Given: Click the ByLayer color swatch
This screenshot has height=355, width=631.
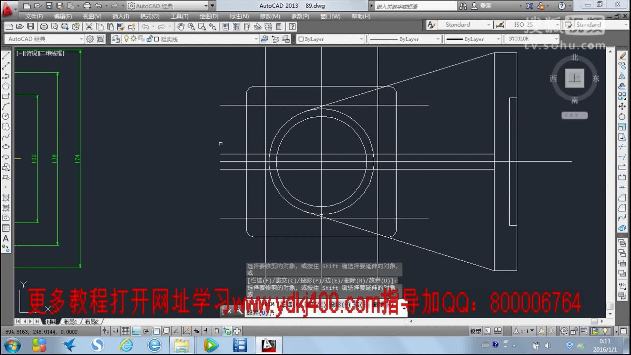Looking at the screenshot, I should pyautogui.click(x=301, y=39).
